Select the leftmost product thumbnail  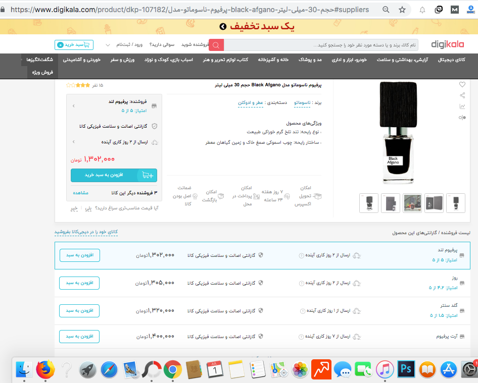[x=369, y=203]
